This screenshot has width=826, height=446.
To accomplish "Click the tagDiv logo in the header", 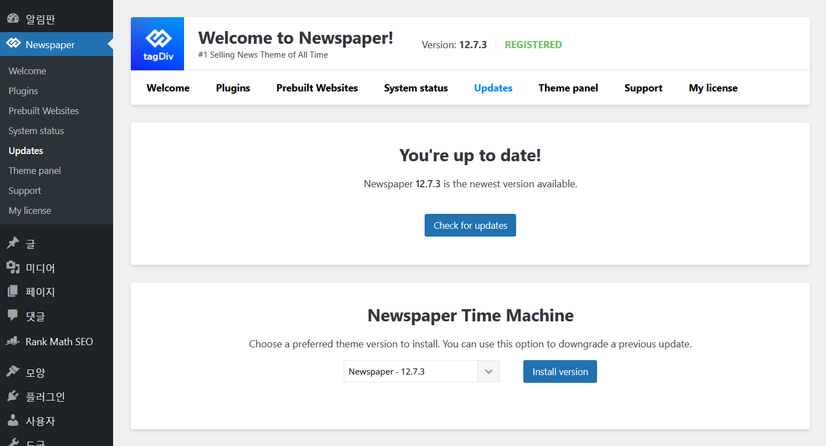I will (157, 44).
